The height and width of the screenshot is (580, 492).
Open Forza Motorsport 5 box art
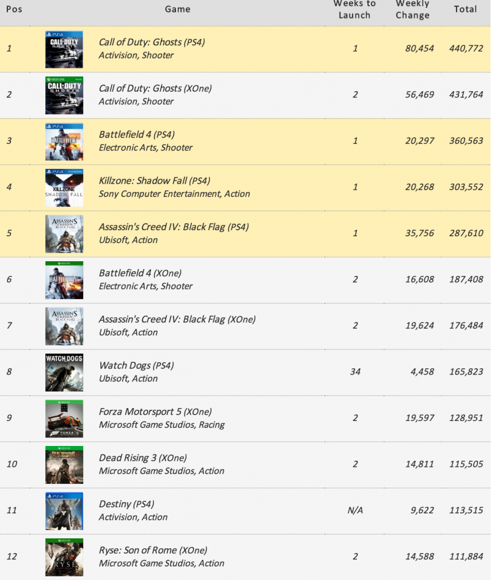[x=64, y=418]
